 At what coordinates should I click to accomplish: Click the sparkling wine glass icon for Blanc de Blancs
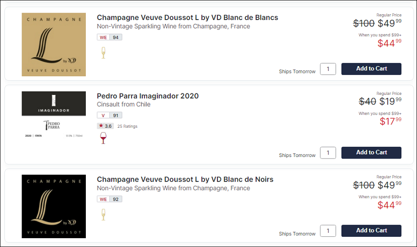pos(104,53)
